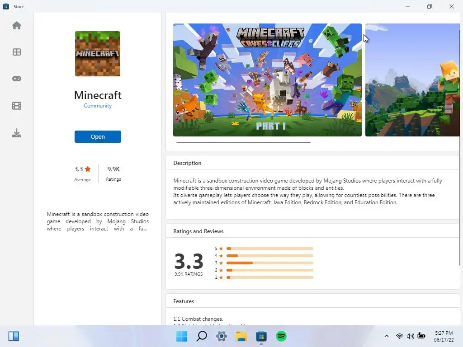Open the Downloads section in sidebar
463x347 pixels.
[x=17, y=133]
